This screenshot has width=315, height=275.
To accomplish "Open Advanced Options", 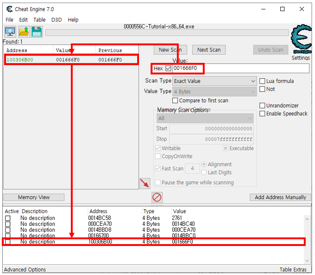I will click(25, 269).
